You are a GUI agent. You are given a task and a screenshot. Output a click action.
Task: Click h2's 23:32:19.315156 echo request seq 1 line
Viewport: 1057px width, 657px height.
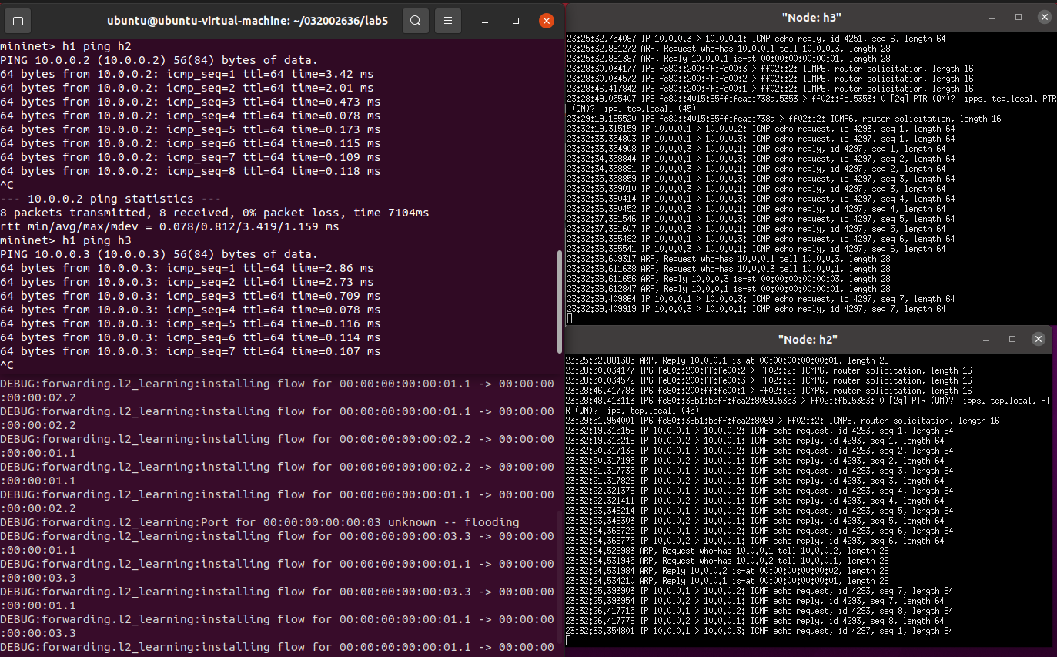[x=760, y=431]
